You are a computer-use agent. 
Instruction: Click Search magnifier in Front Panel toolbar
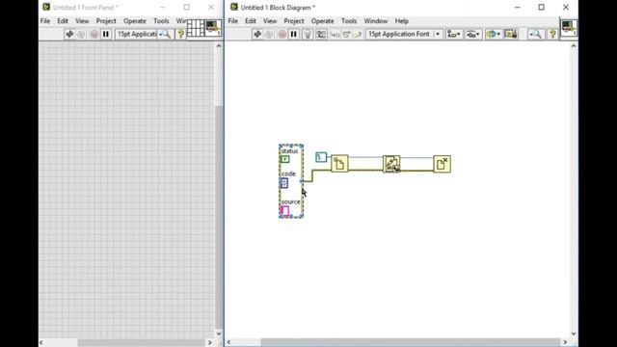pos(167,35)
